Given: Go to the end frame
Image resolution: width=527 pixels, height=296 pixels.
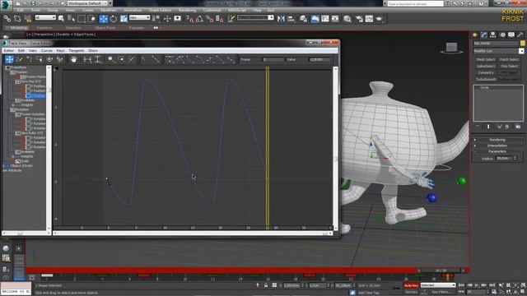Looking at the screenshot, I should 492,285.
